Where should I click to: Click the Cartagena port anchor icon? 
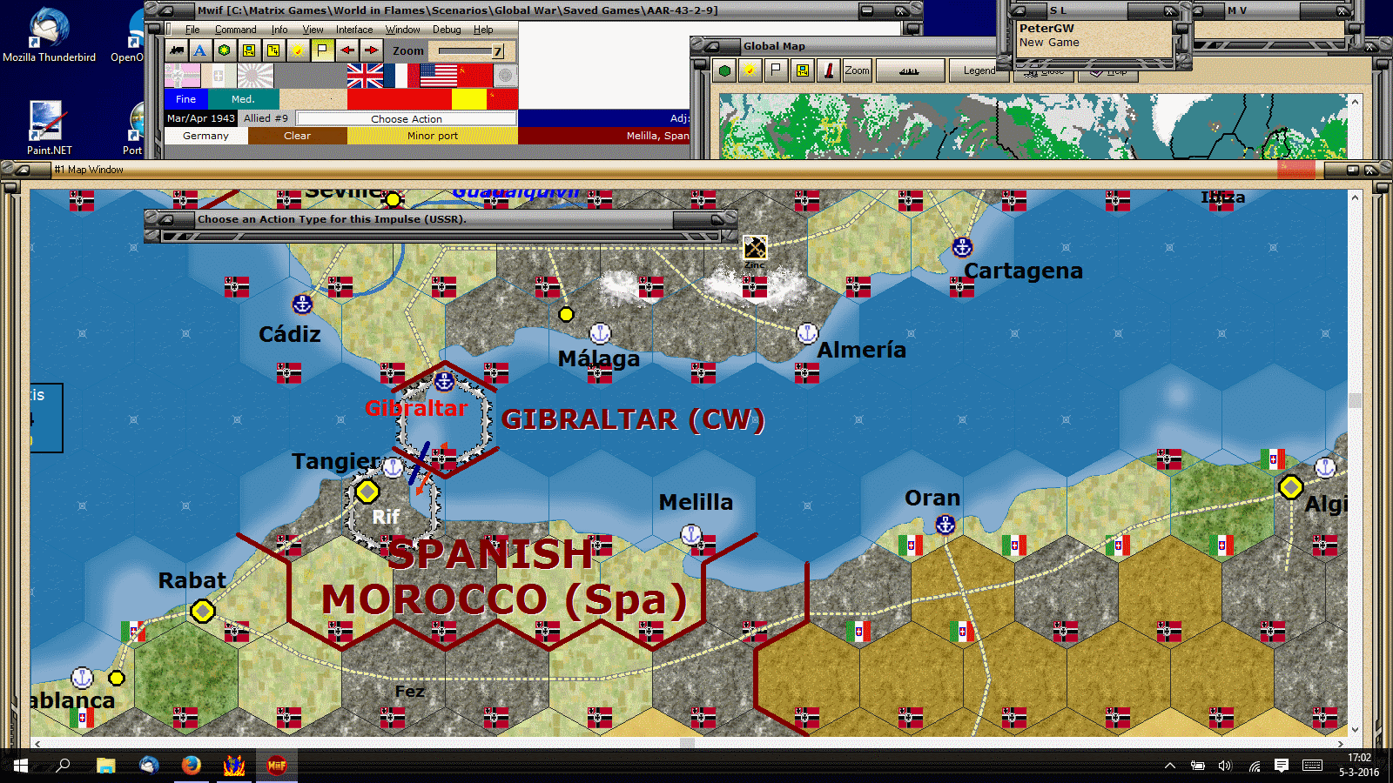click(x=962, y=247)
